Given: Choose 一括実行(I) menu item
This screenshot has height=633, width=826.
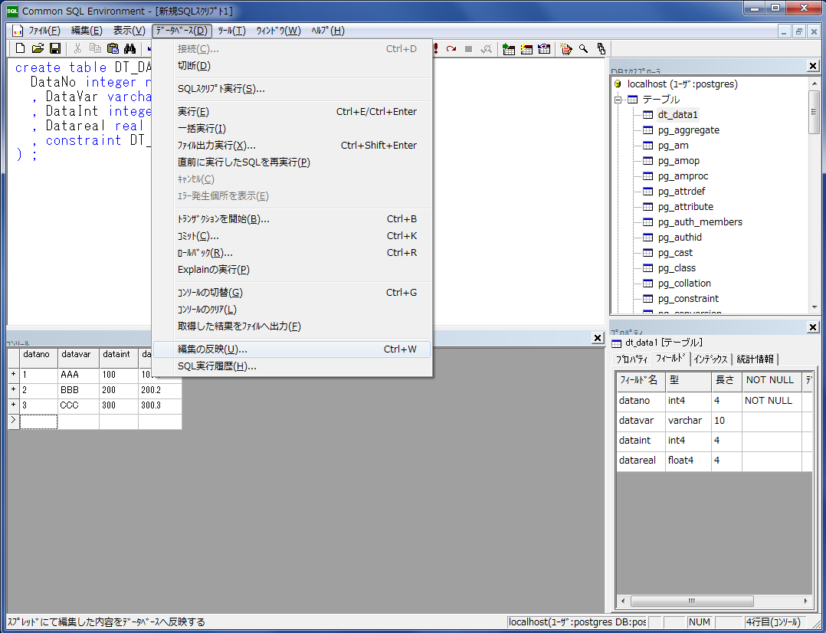Looking at the screenshot, I should click(x=293, y=129).
